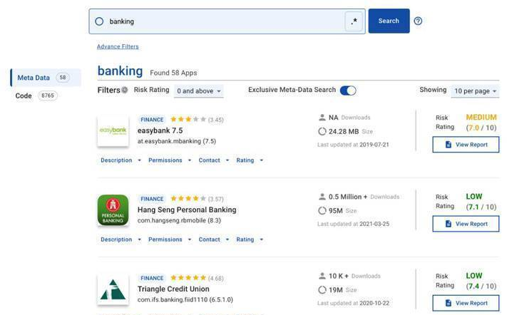View Report for Triangle Credit Union
Image resolution: width=512 pixels, height=315 pixels.
click(466, 303)
